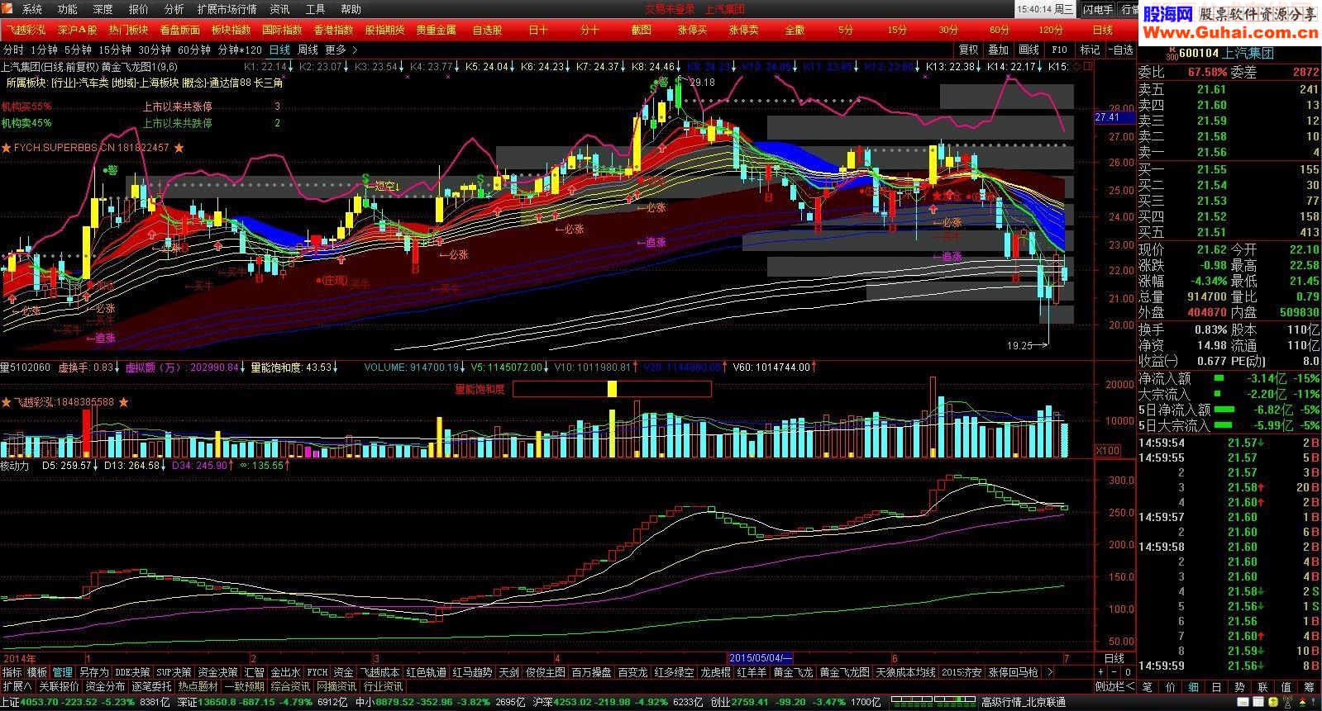Open the F10 company info
The width and height of the screenshot is (1322, 711).
(x=1060, y=50)
